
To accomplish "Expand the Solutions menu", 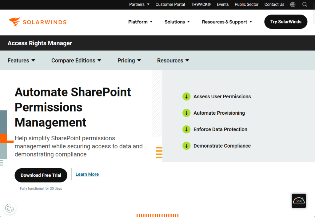I will coord(177,22).
